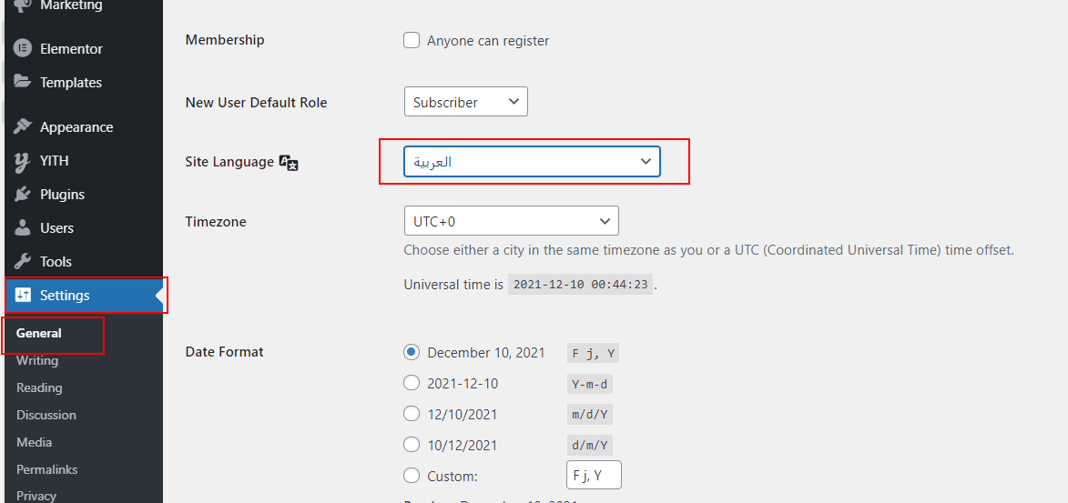Click the Elementor icon in sidebar
This screenshot has height=503, width=1068.
[x=23, y=49]
